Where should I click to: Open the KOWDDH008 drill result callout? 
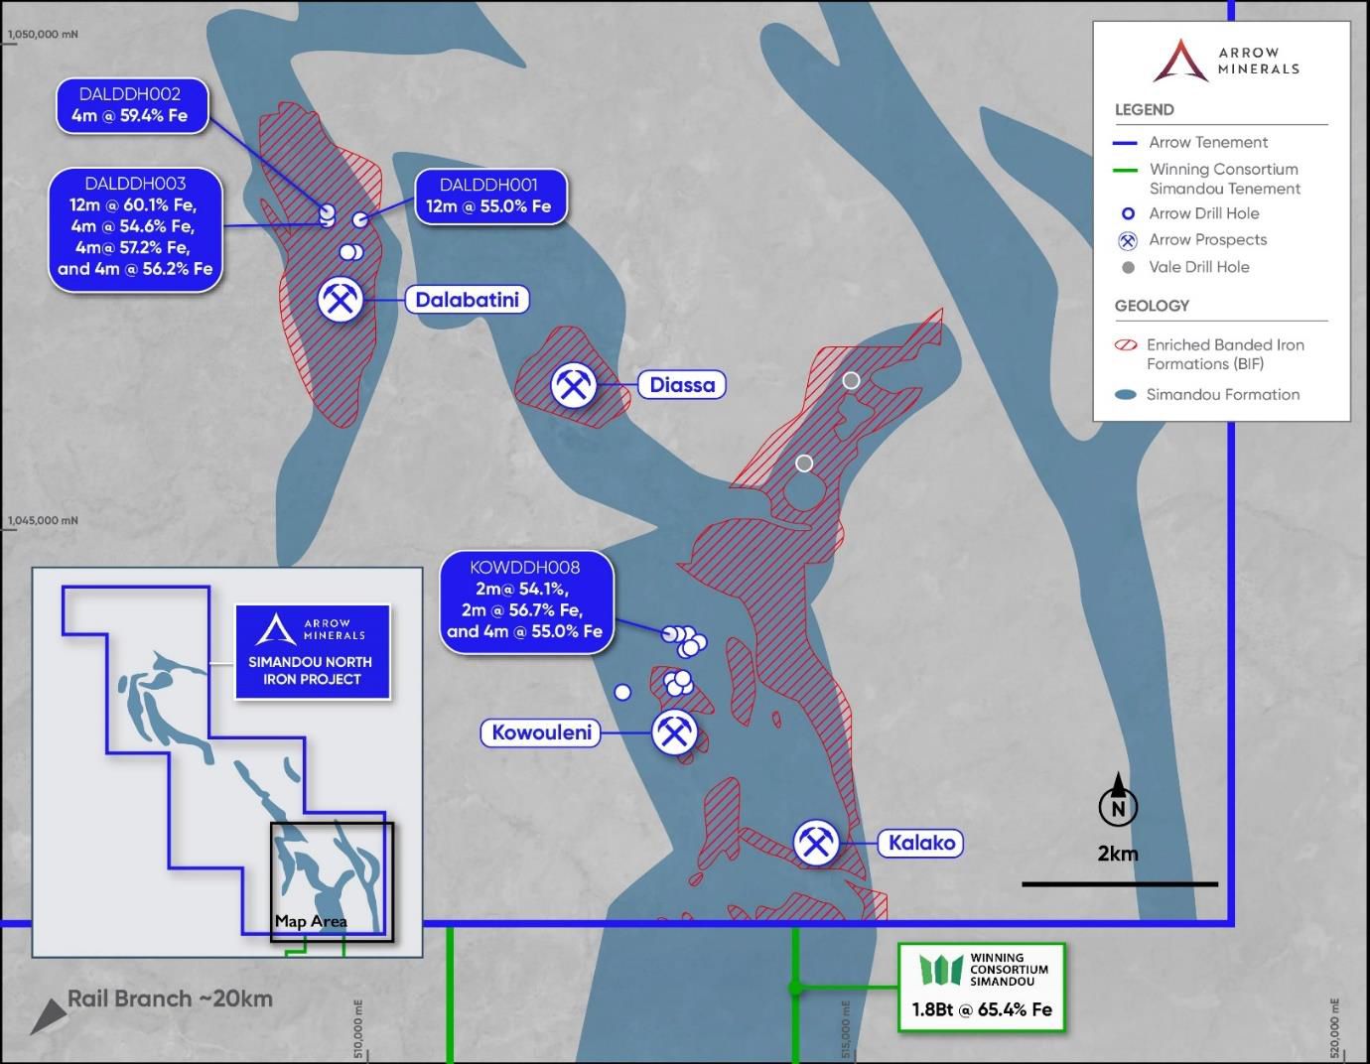[x=525, y=599]
